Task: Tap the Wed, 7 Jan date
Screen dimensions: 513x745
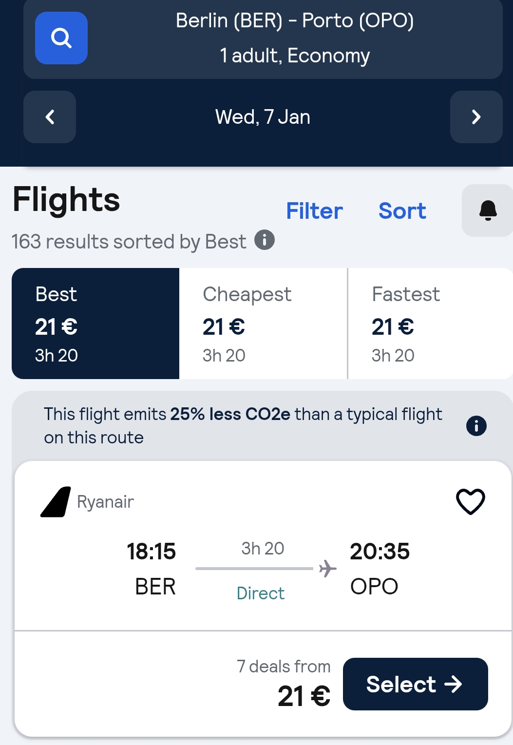Action: (x=263, y=117)
